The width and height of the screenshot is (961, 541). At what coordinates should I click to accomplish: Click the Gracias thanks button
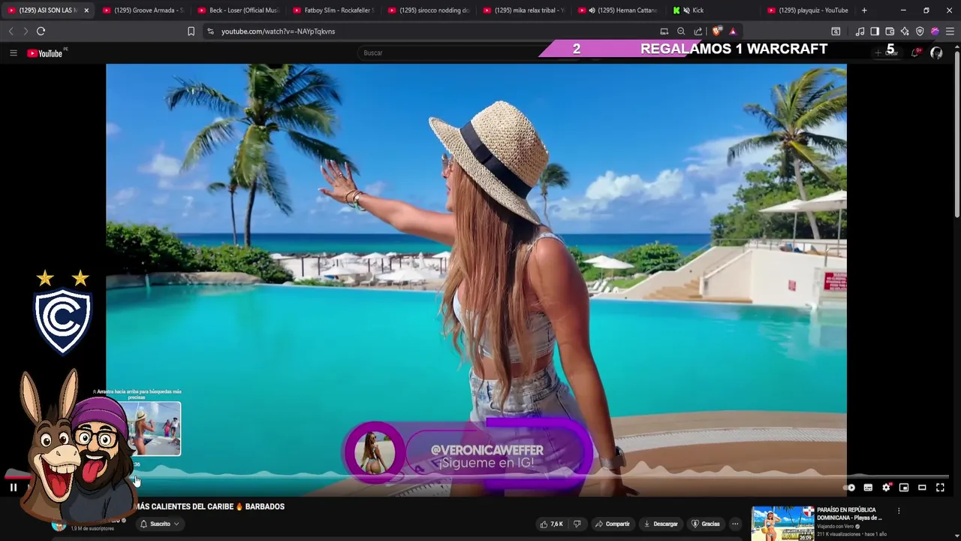[706, 524]
